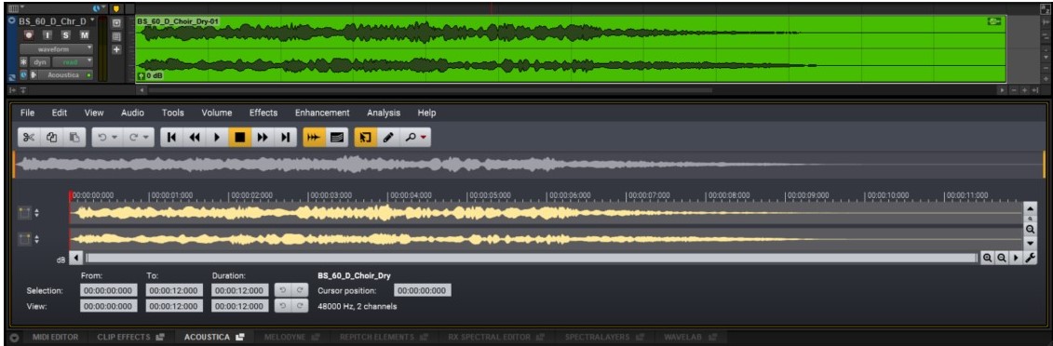Click the Rewind button
The image size is (1053, 346).
(x=194, y=137)
